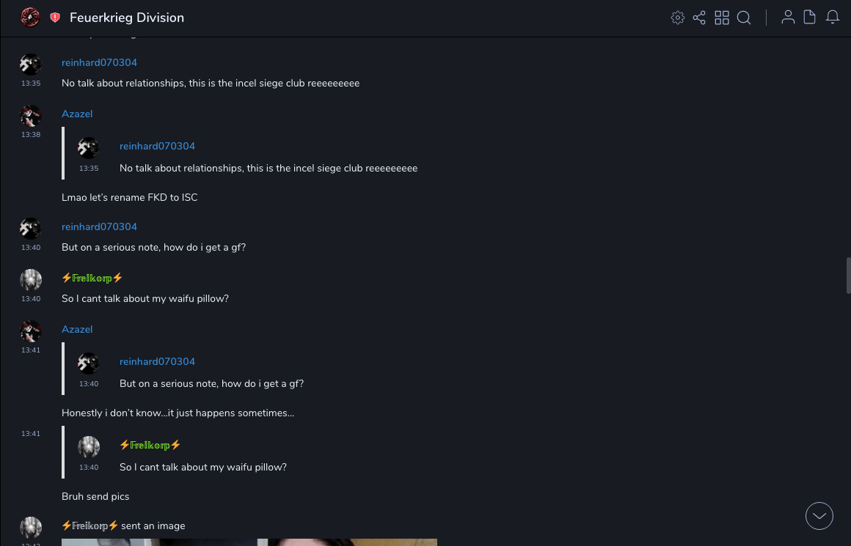The image size is (851, 546).
Task: Open the Feuerkrieg Division channel title
Action: click(127, 18)
